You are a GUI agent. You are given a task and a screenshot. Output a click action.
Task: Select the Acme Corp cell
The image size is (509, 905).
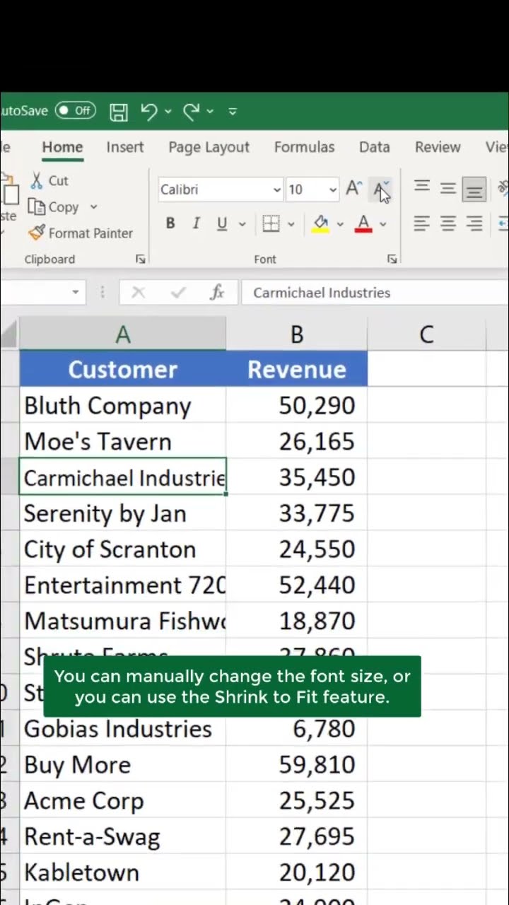(x=123, y=801)
